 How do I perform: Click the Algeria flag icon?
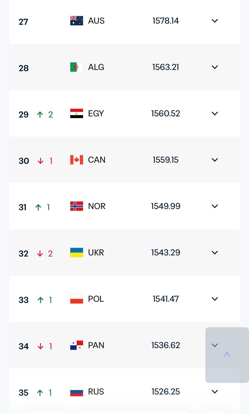(77, 67)
